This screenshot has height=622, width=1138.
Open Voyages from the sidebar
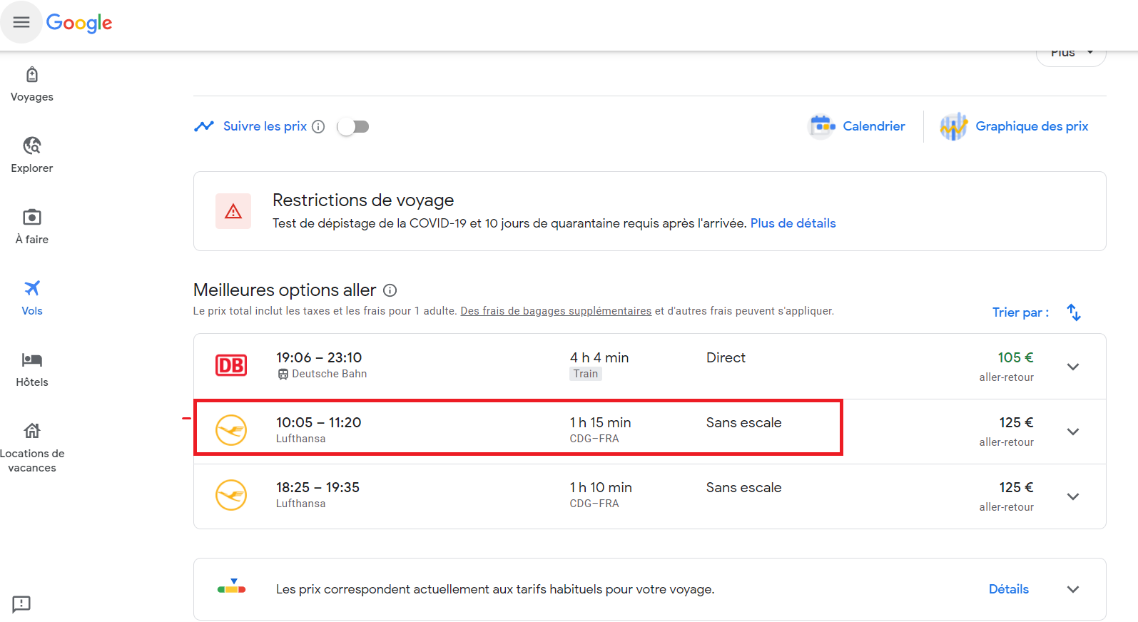click(x=32, y=85)
